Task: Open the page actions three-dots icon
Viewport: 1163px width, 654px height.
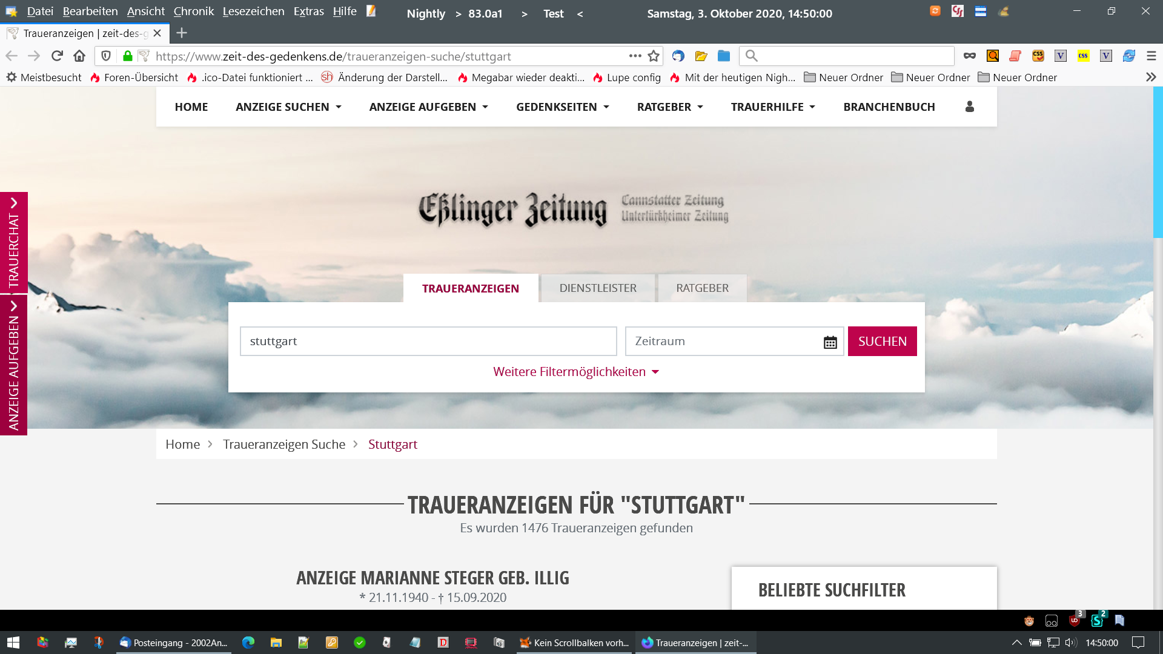Action: point(635,56)
